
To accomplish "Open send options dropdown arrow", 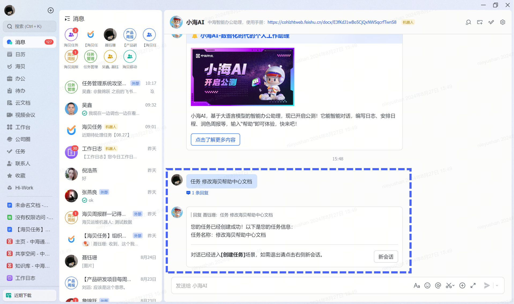I will [x=497, y=286].
